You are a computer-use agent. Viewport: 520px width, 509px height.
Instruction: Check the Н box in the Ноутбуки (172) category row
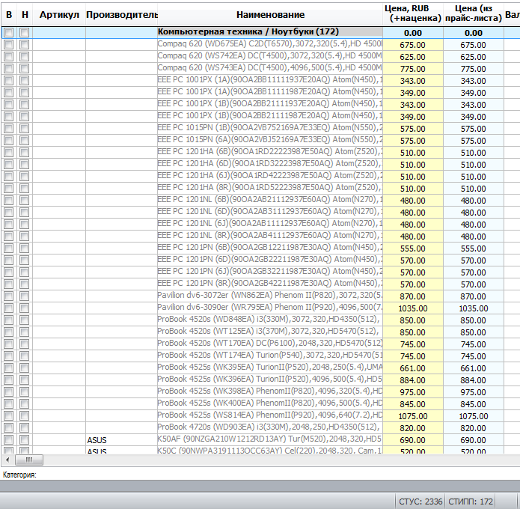(x=24, y=32)
